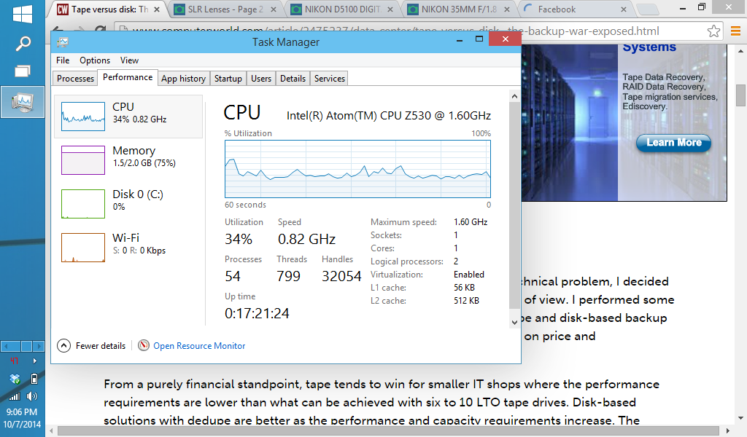Image resolution: width=747 pixels, height=437 pixels.
Task: Switch to NIKON 35MM F/1.8 browser tab
Action: (x=460, y=9)
